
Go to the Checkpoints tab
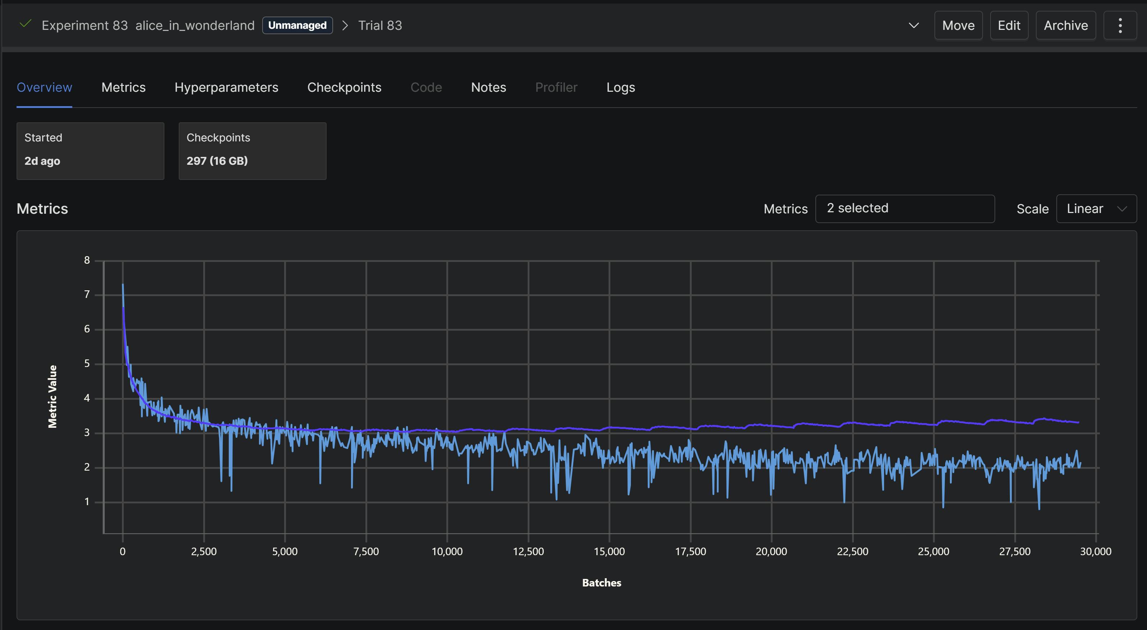click(x=344, y=87)
